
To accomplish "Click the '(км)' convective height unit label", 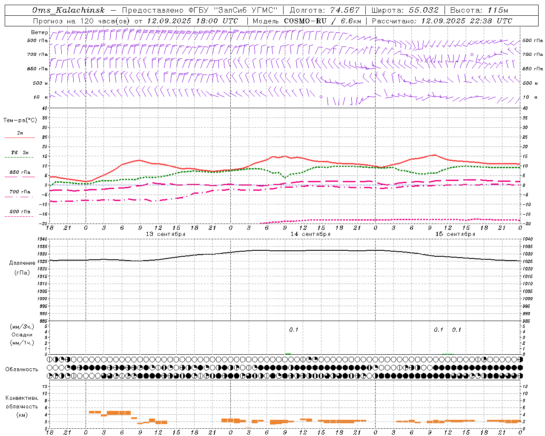I will [x=22, y=415].
